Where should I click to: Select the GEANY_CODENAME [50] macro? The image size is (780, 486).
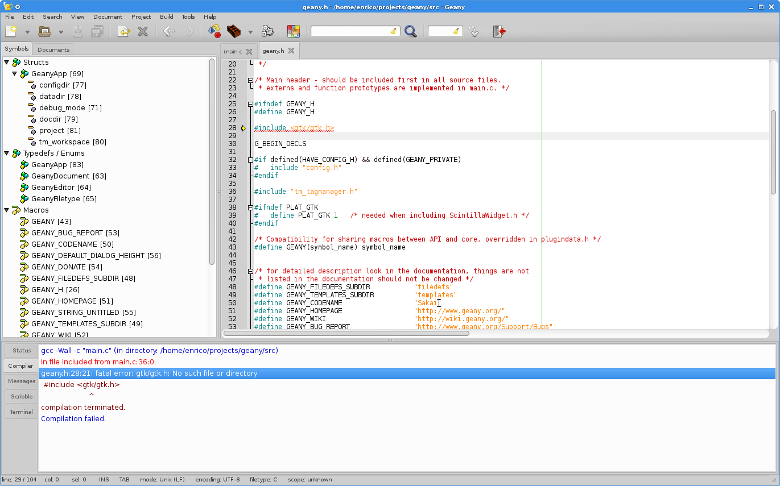(x=72, y=244)
